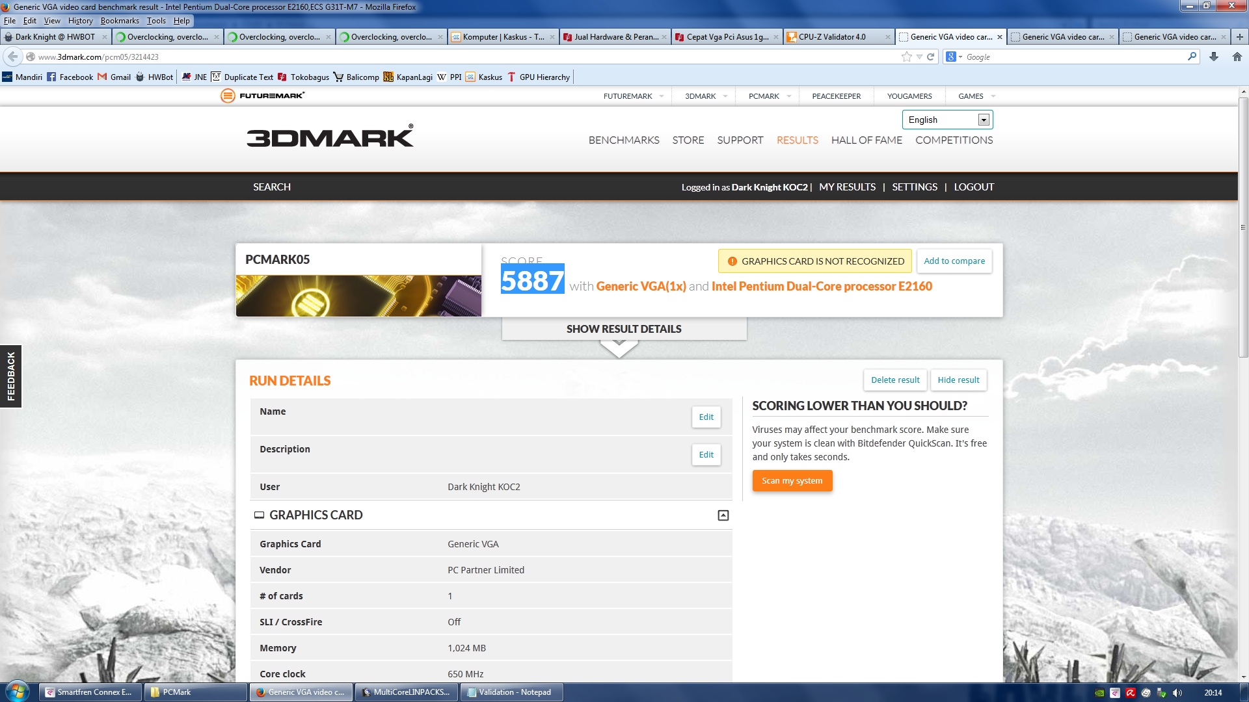1249x702 pixels.
Task: Click the Futuremark logo
Action: [262, 96]
